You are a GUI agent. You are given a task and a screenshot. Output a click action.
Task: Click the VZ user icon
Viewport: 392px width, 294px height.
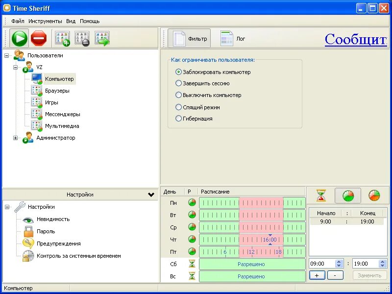coord(28,67)
